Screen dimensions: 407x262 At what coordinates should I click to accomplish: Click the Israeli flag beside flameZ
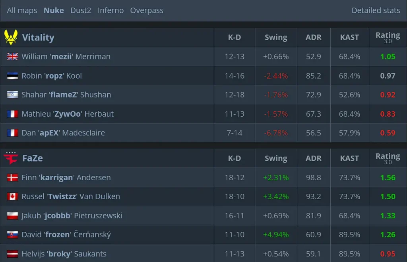click(x=12, y=95)
